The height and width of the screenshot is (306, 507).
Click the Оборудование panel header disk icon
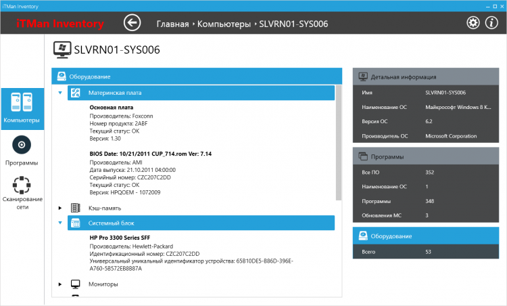(x=62, y=76)
